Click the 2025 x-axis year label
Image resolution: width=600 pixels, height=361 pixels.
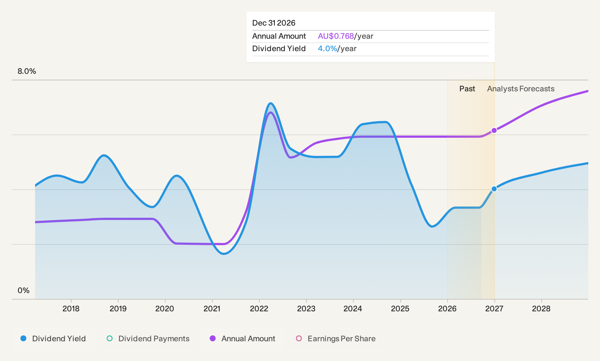(x=400, y=309)
